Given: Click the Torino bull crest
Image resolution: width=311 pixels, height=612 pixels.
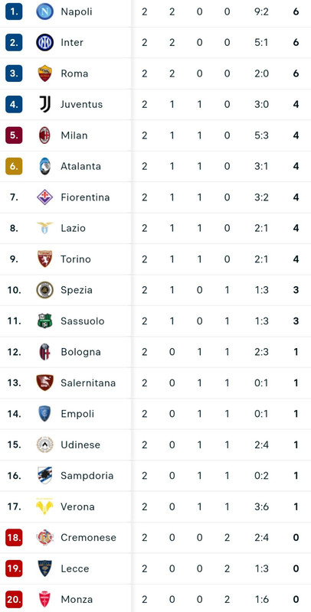Looking at the screenshot, I should pyautogui.click(x=45, y=259).
